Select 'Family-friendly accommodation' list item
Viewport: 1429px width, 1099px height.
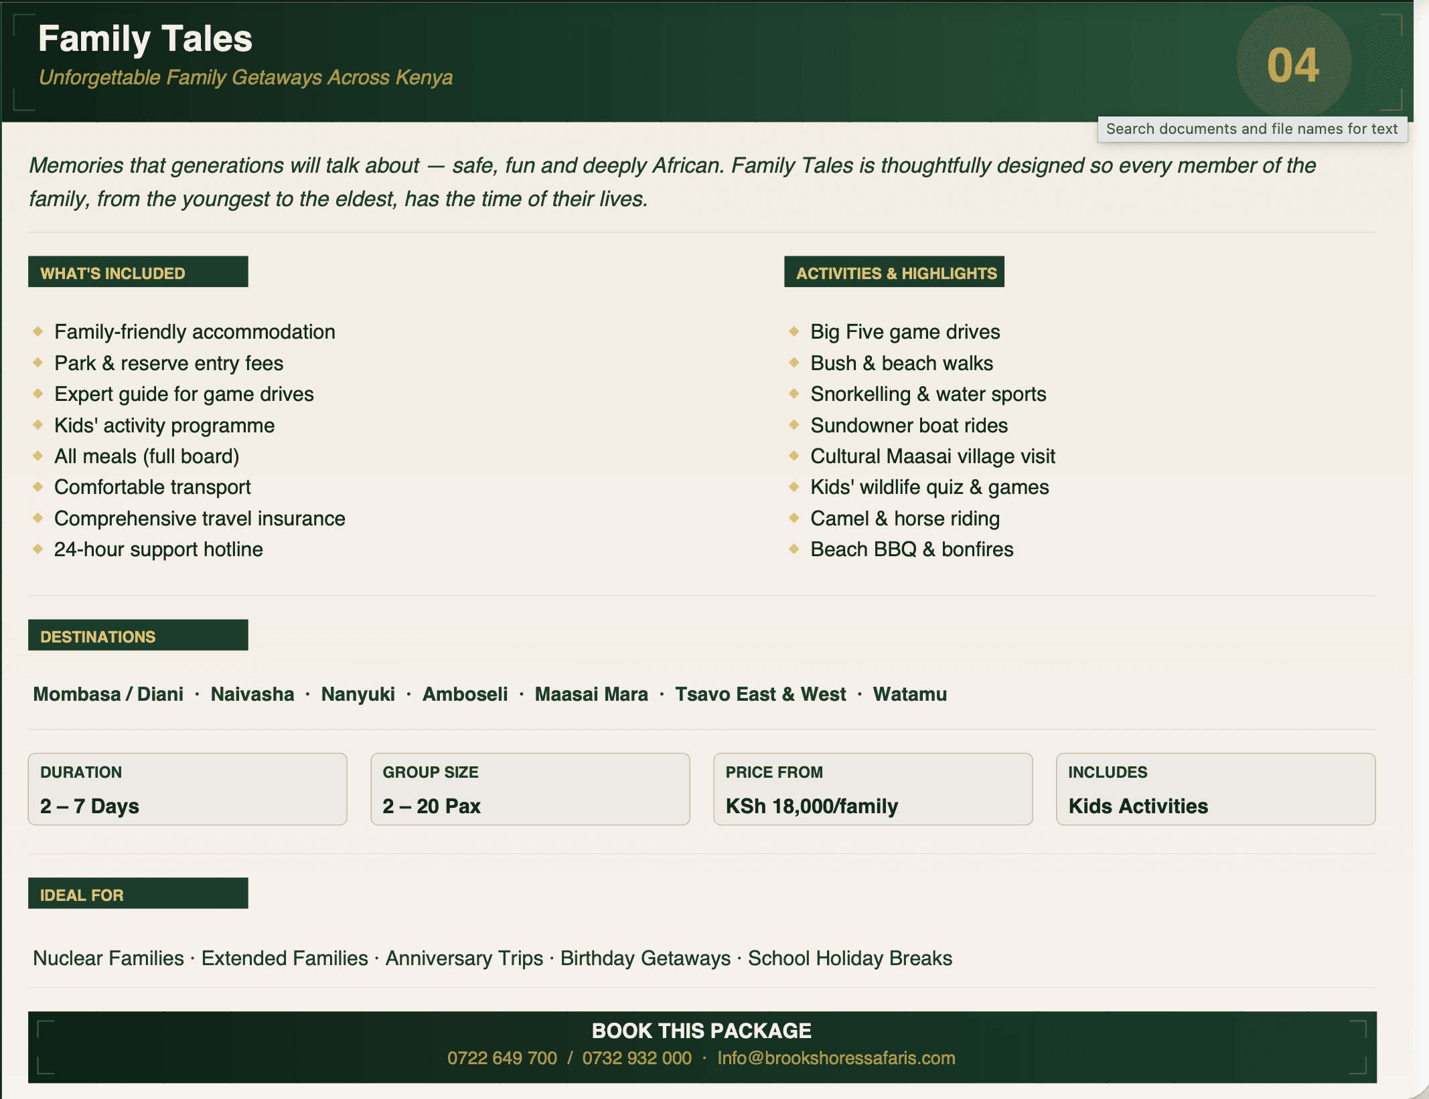[195, 332]
